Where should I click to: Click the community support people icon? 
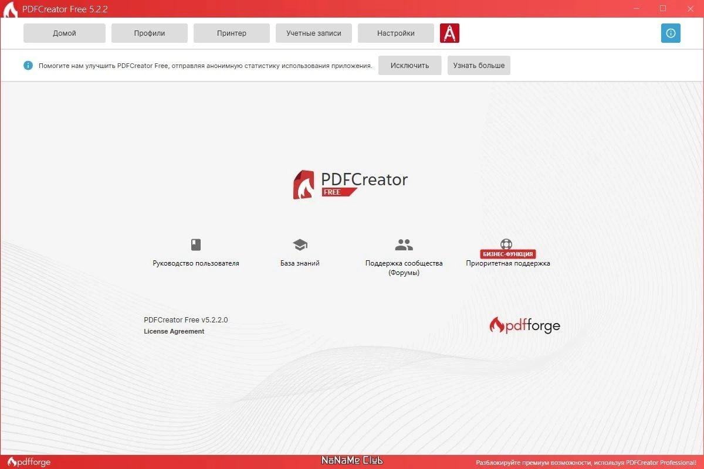coord(404,244)
